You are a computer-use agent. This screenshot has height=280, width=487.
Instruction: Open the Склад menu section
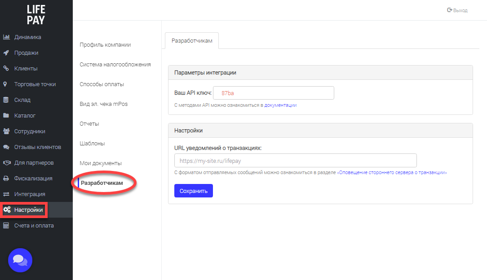pos(22,100)
